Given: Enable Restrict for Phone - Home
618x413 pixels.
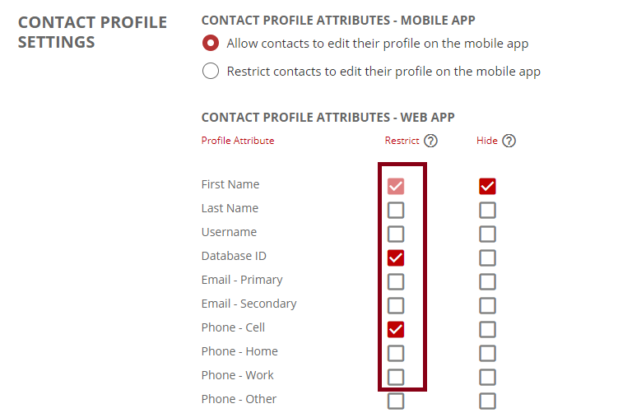Looking at the screenshot, I should 396,353.
